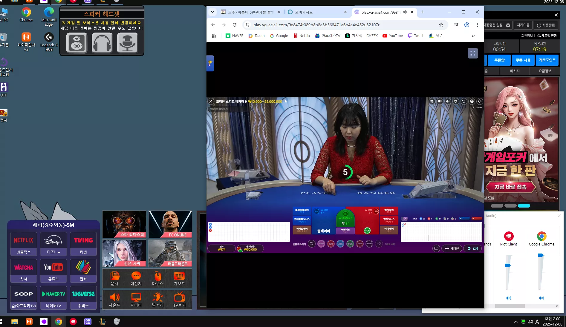Click the 자리이동 button
The width and height of the screenshot is (566, 327).
tap(523, 25)
